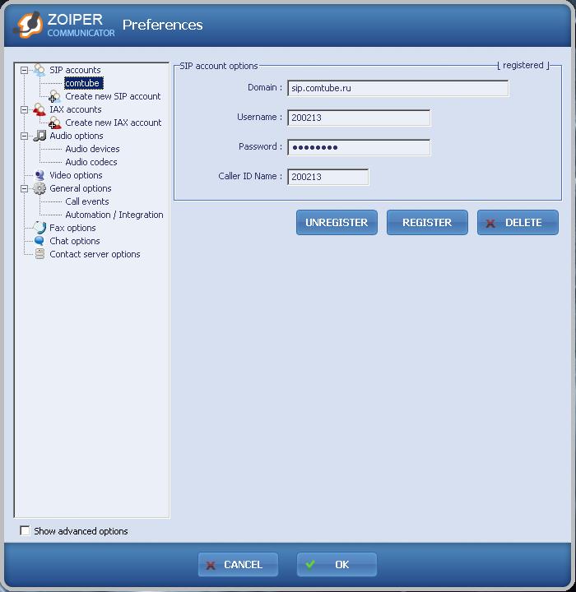
Task: Click the Fax options icon
Action: (39, 228)
